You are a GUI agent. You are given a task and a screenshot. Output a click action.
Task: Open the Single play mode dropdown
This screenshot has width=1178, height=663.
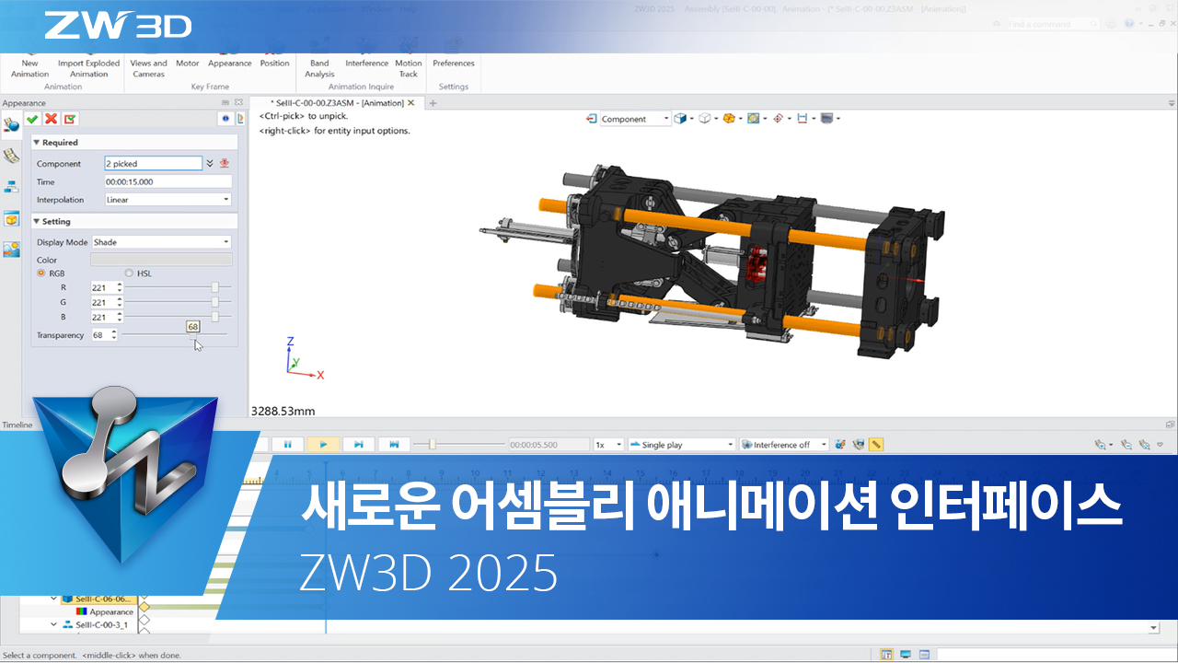pyautogui.click(x=682, y=445)
